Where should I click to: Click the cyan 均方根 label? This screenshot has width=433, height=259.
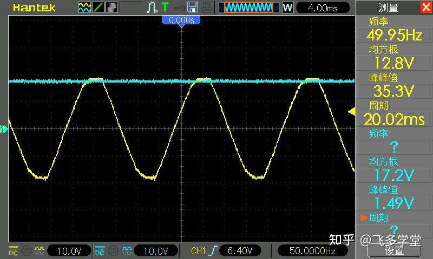(384, 161)
